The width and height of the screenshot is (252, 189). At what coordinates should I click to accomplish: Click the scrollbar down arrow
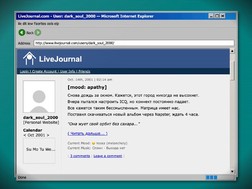click(x=232, y=171)
